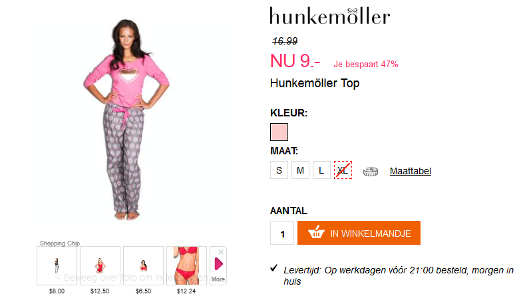
Task: Select size M
Action: click(300, 170)
